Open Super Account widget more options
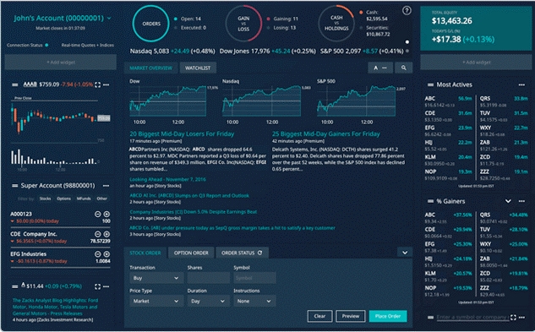Screen dimensions: 535x332 click(x=106, y=186)
